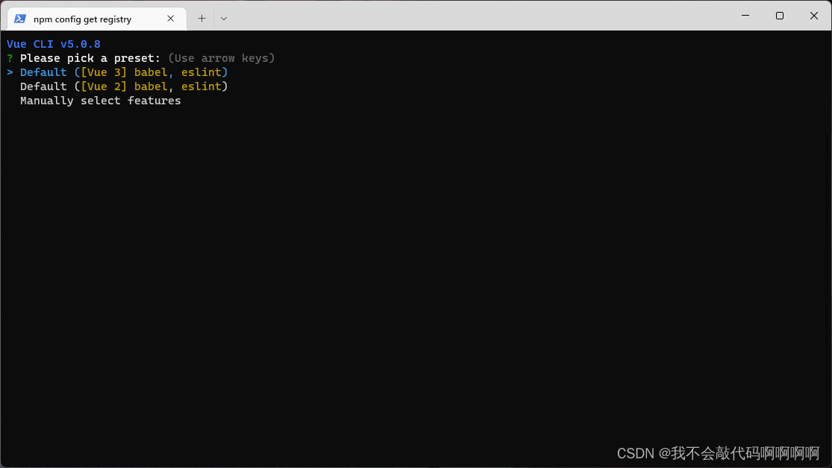
Task: Minimize the terminal window
Action: [745, 16]
